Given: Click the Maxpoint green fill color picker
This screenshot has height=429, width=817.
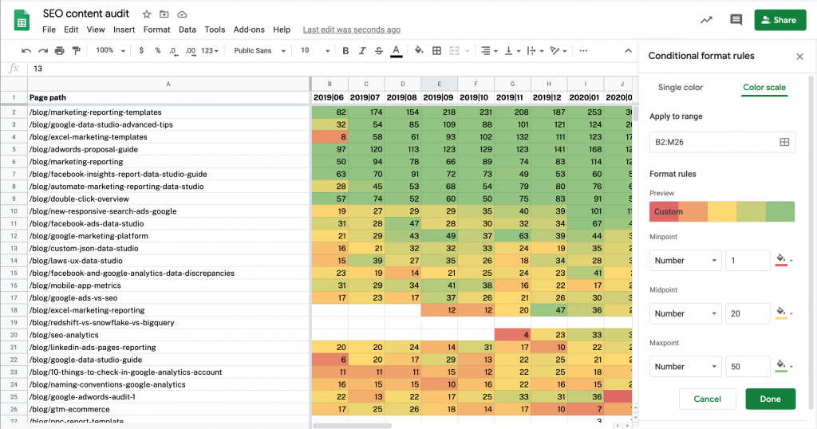Looking at the screenshot, I should 783,366.
